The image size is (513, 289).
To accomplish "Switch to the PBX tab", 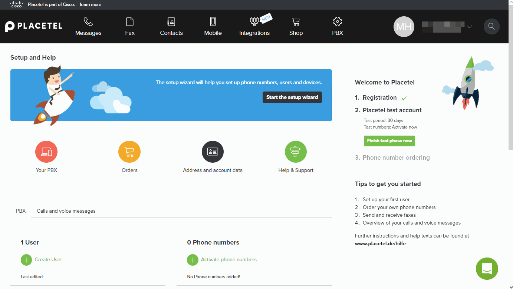I will (21, 211).
